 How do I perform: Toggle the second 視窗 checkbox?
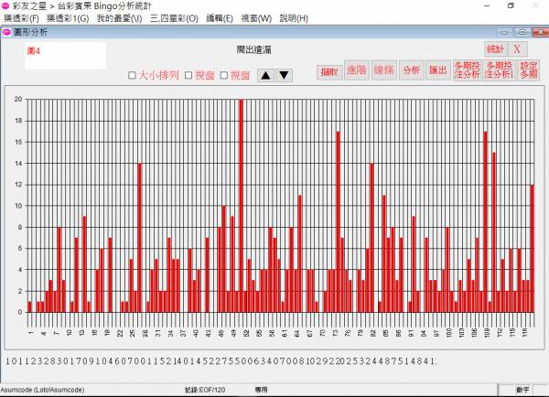point(224,75)
